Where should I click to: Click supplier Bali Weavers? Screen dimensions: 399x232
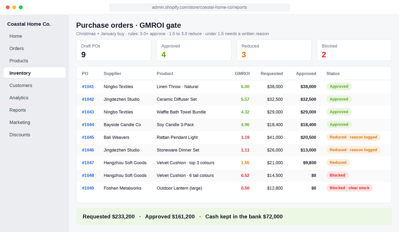[x=116, y=137]
